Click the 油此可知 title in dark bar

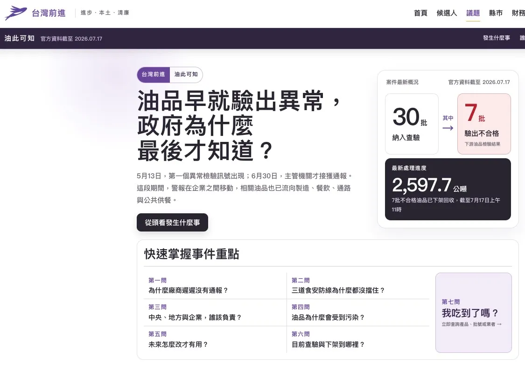pos(20,38)
